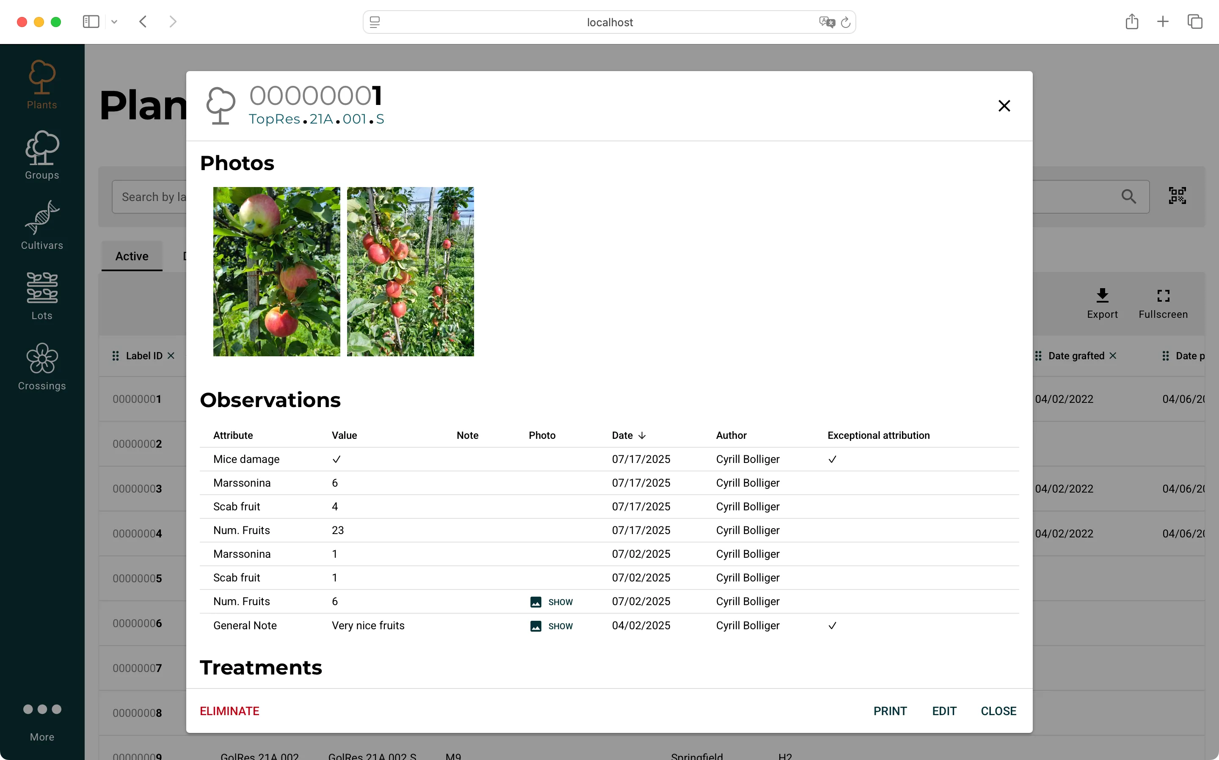Toggle the Safari sidebar

coord(91,22)
